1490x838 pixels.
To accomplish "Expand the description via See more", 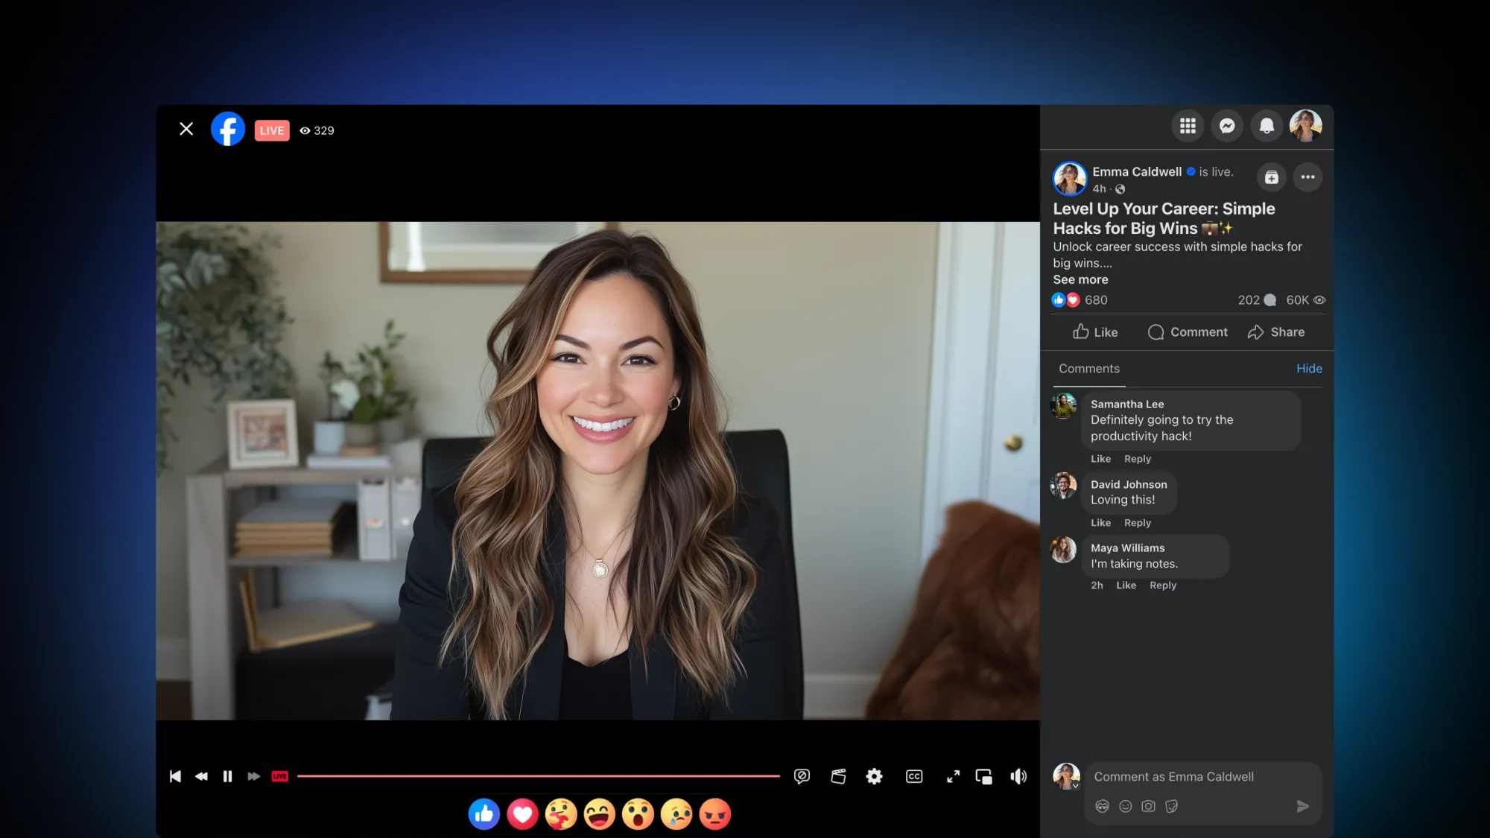I will [x=1080, y=279].
